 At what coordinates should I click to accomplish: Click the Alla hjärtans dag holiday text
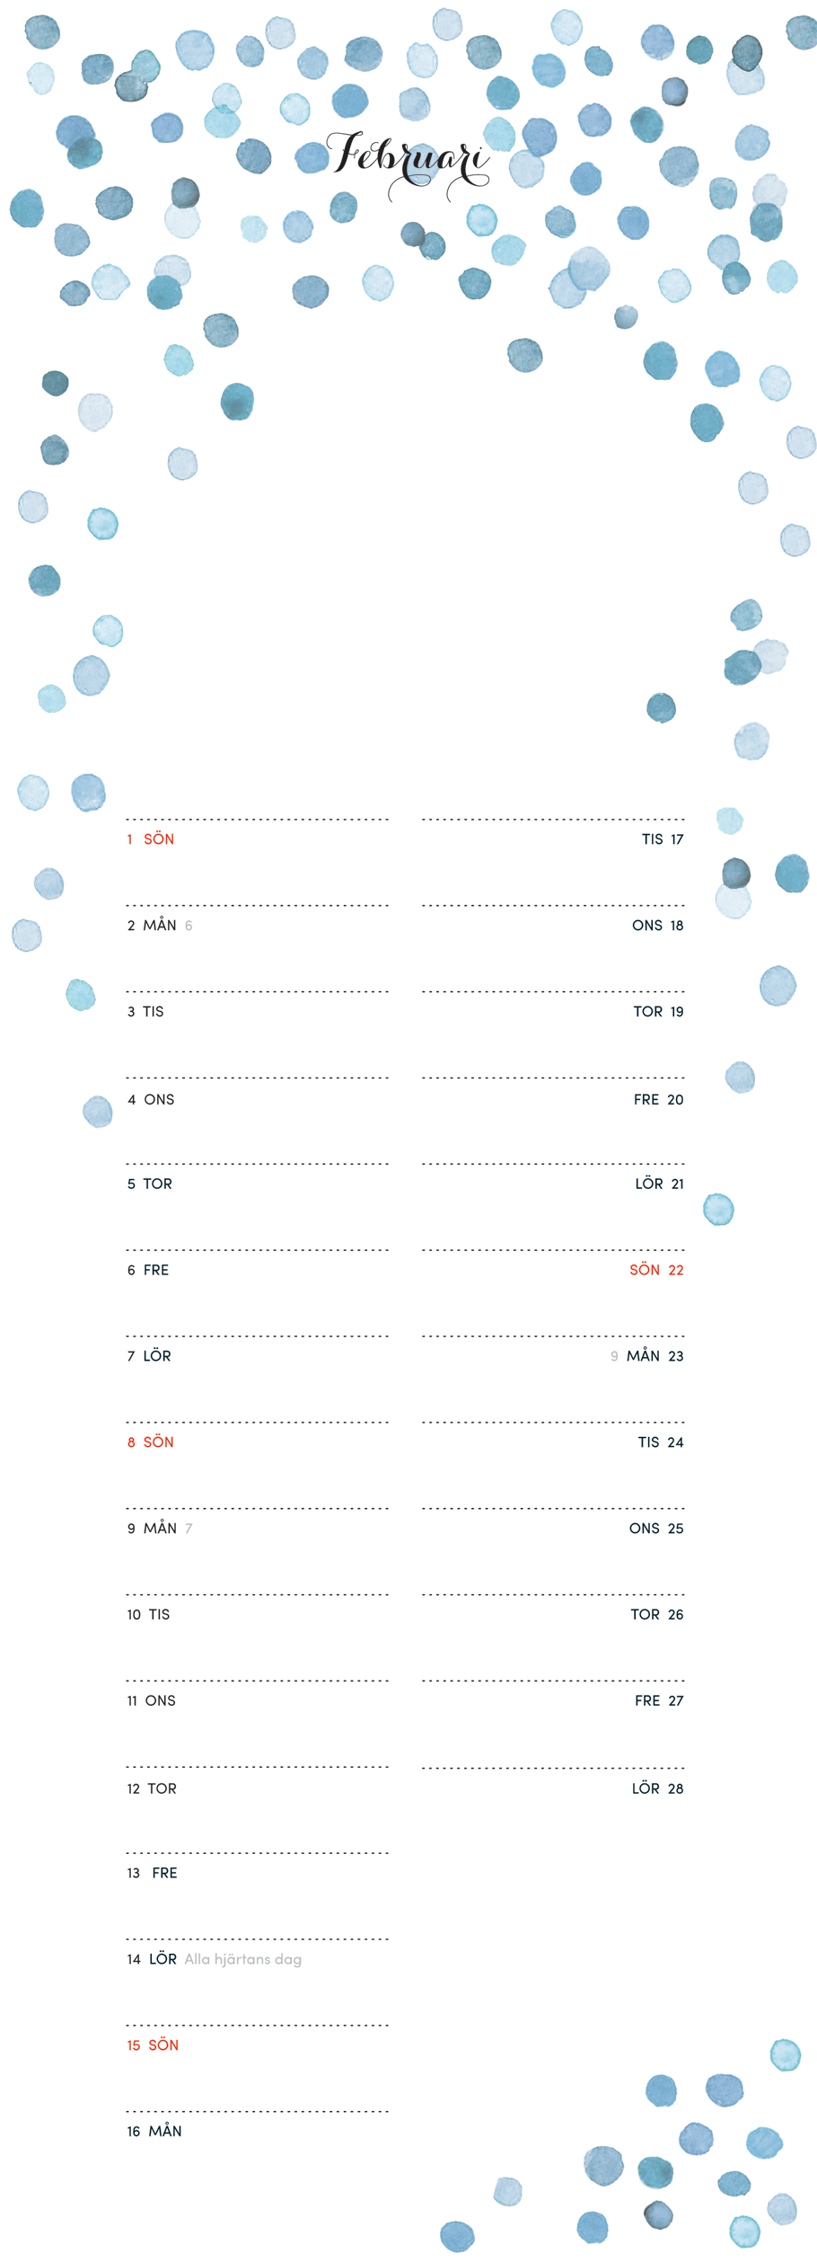(242, 1960)
